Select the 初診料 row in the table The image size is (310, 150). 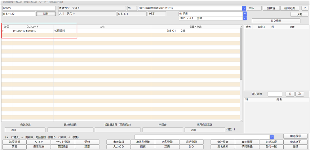pyautogui.click(x=93, y=31)
